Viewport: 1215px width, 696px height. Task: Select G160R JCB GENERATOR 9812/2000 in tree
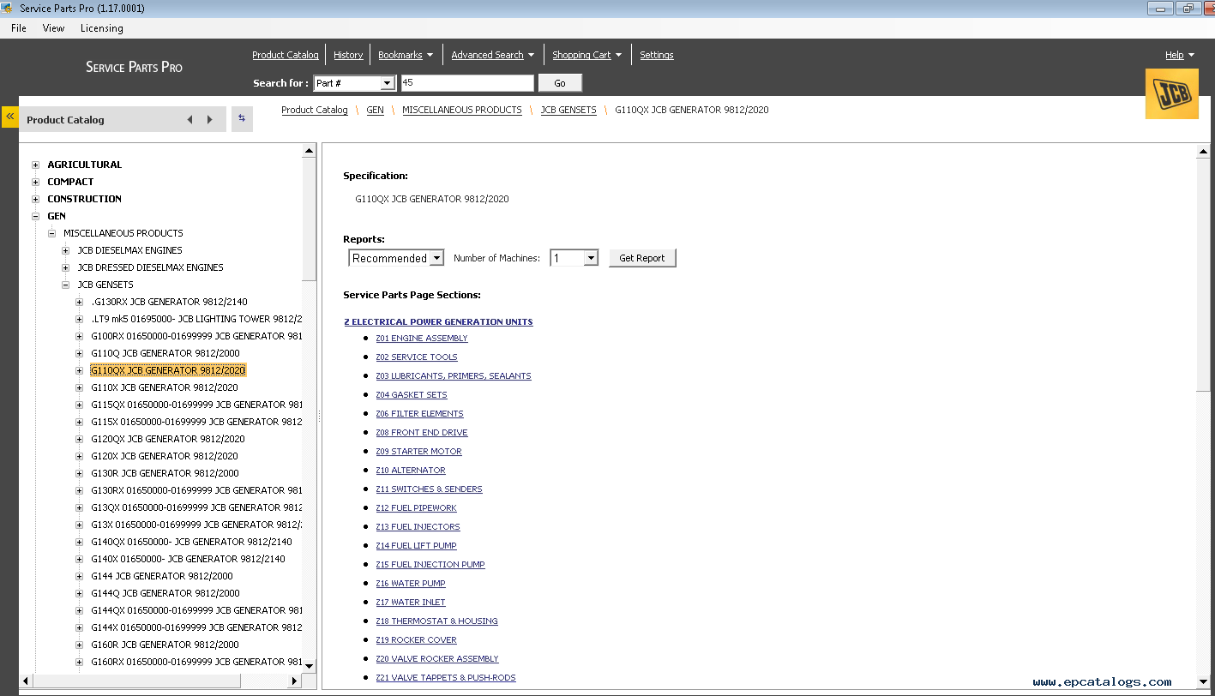point(165,645)
